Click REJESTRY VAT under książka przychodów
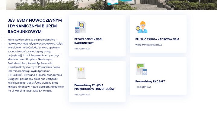217x119 pixels. click(x=82, y=95)
